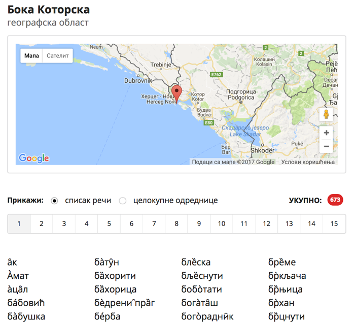
Task: Zoom out the map with minus button
Action: point(326,146)
